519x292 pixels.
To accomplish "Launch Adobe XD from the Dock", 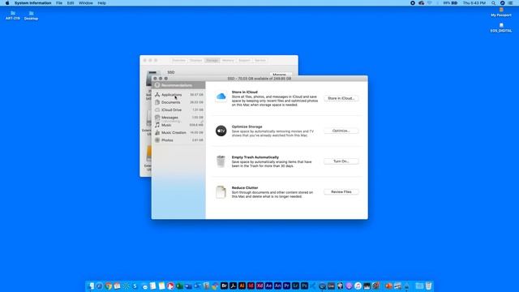I will click(x=259, y=286).
